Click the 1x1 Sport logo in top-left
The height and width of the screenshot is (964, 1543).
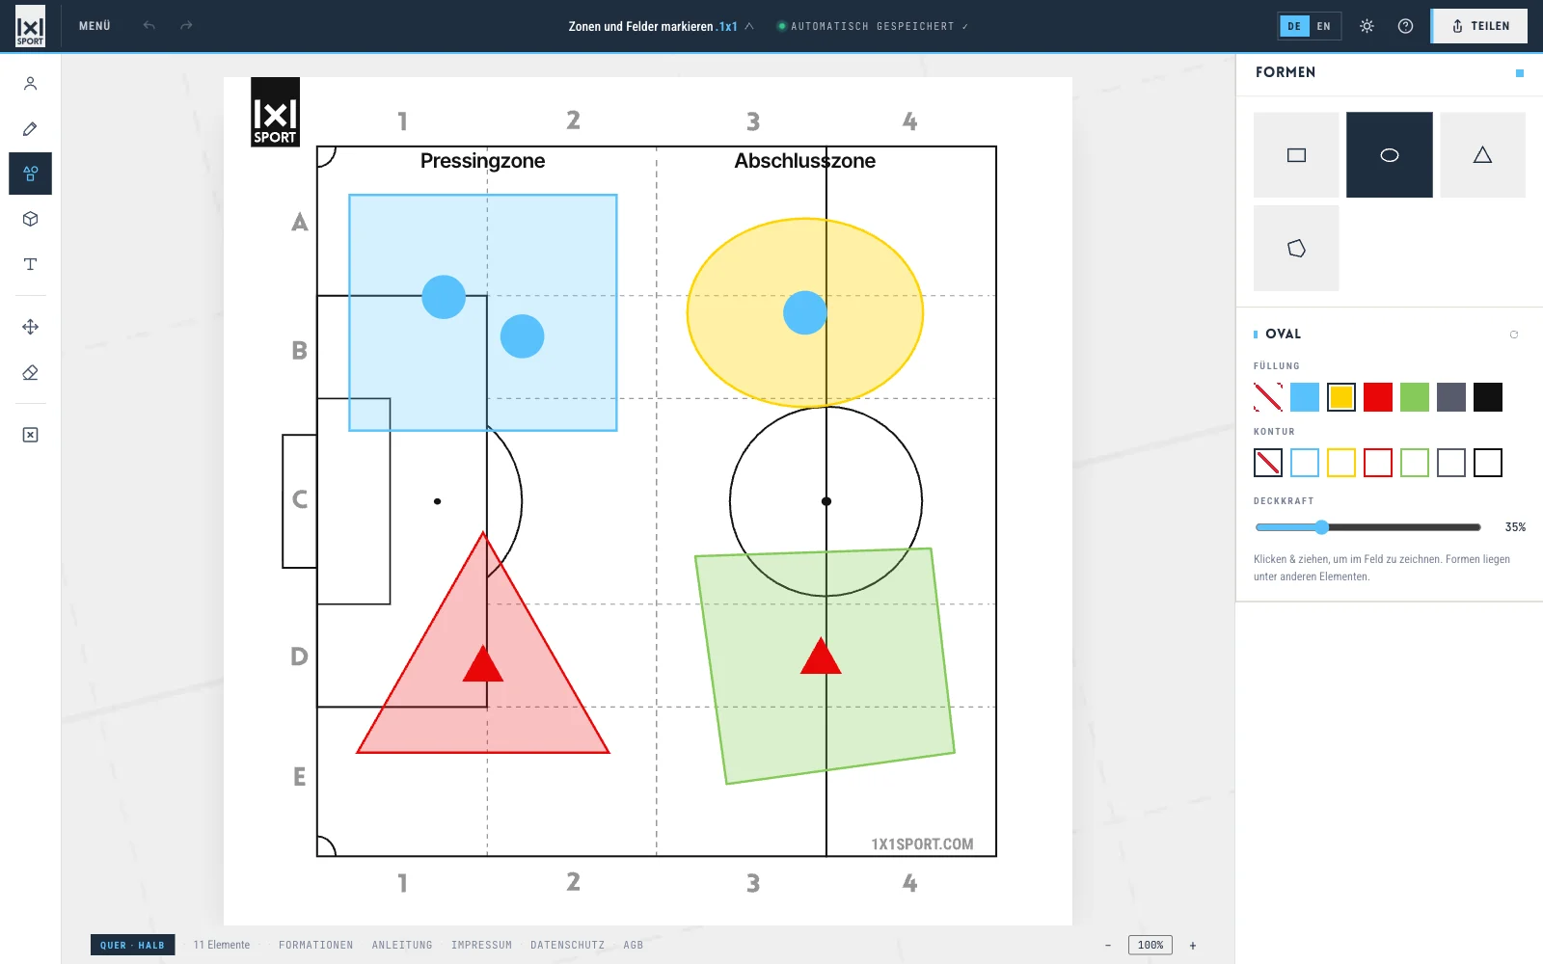click(x=30, y=26)
